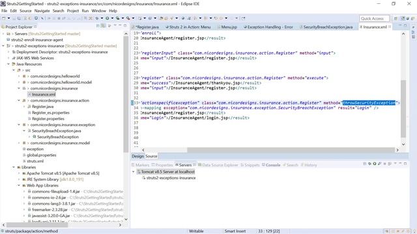Collapse the Java Resources tree node
Screen dimensions: 417x234
8,64
